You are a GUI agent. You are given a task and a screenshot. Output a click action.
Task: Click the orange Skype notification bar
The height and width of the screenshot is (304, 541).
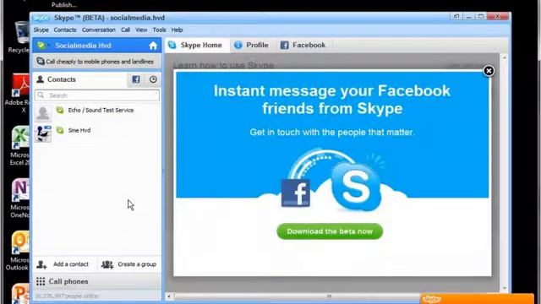tap(477, 299)
